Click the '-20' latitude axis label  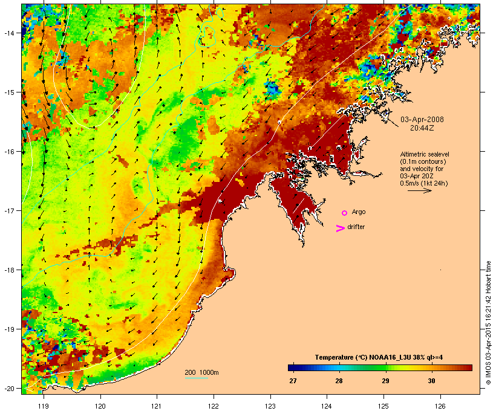click(9, 388)
